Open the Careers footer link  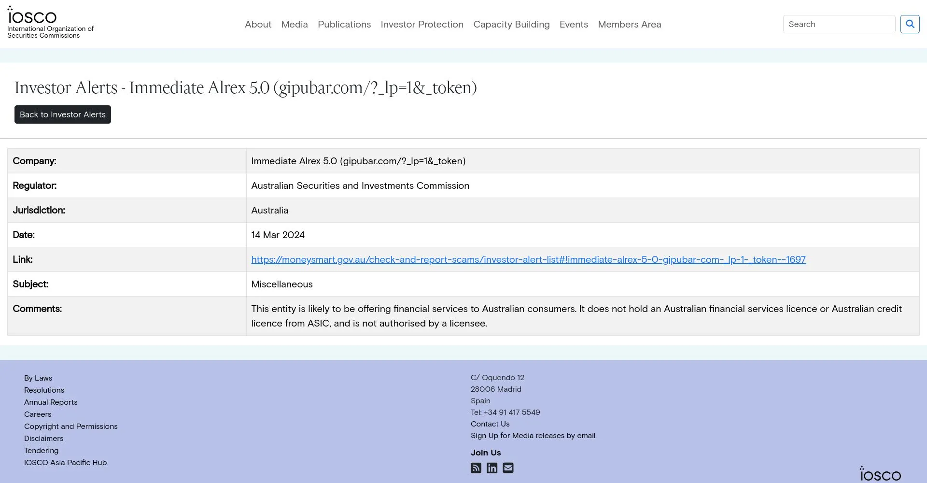coord(38,414)
